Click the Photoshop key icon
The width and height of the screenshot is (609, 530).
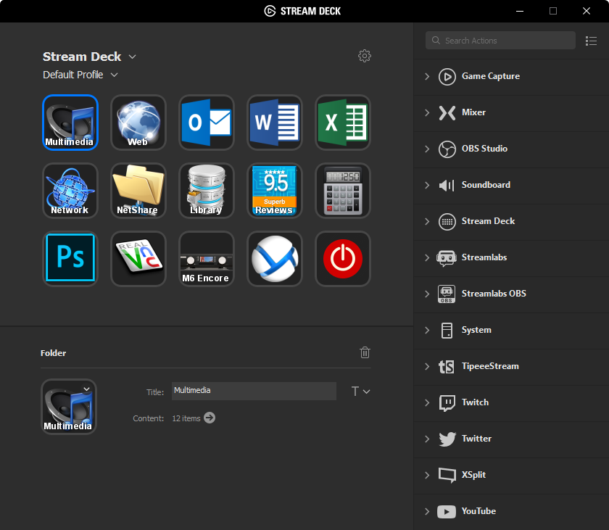pos(70,259)
